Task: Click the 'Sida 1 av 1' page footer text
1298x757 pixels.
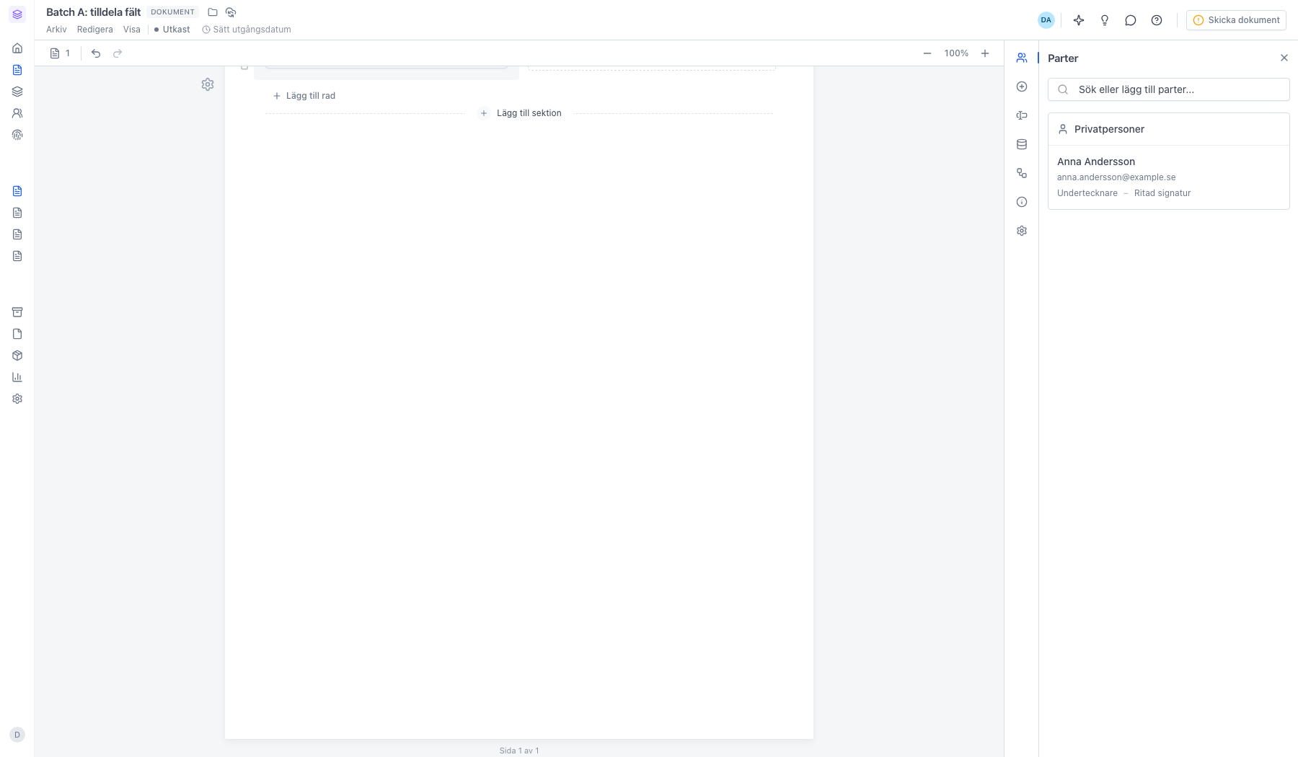Action: (519, 751)
